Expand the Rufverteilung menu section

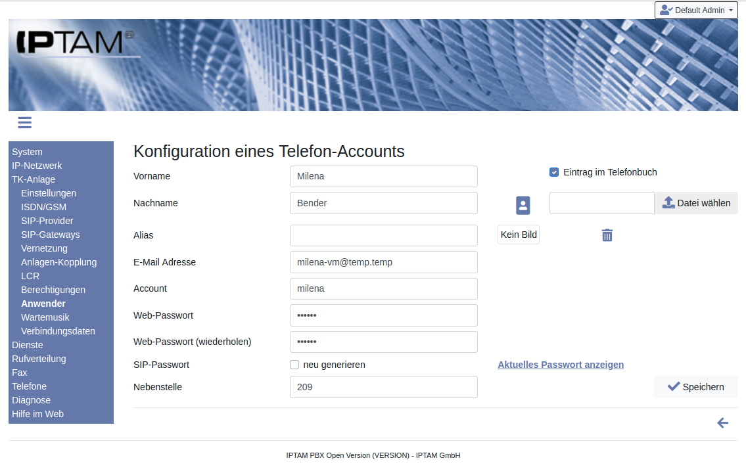(x=39, y=359)
